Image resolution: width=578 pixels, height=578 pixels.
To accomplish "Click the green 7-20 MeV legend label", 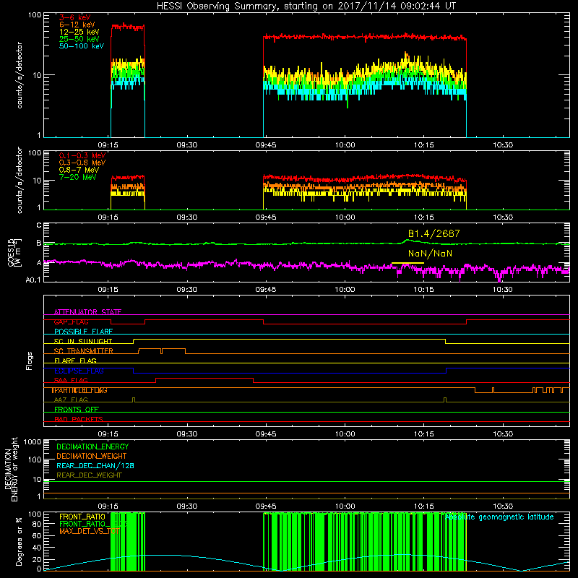I will coord(78,177).
